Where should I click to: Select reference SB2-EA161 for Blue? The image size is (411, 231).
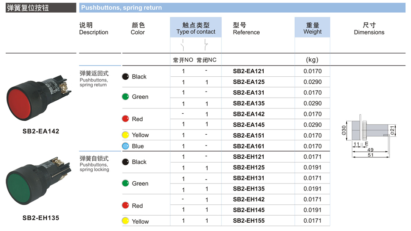[x=249, y=146]
